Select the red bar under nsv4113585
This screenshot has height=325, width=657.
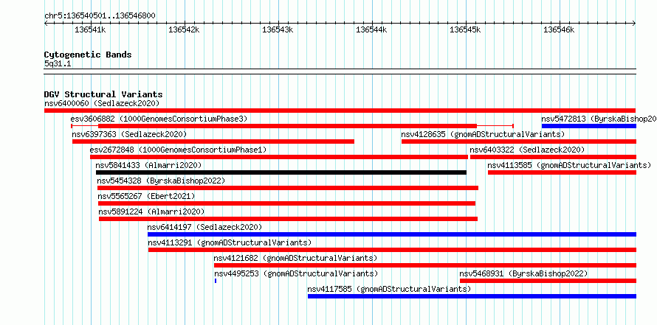pyautogui.click(x=562, y=172)
